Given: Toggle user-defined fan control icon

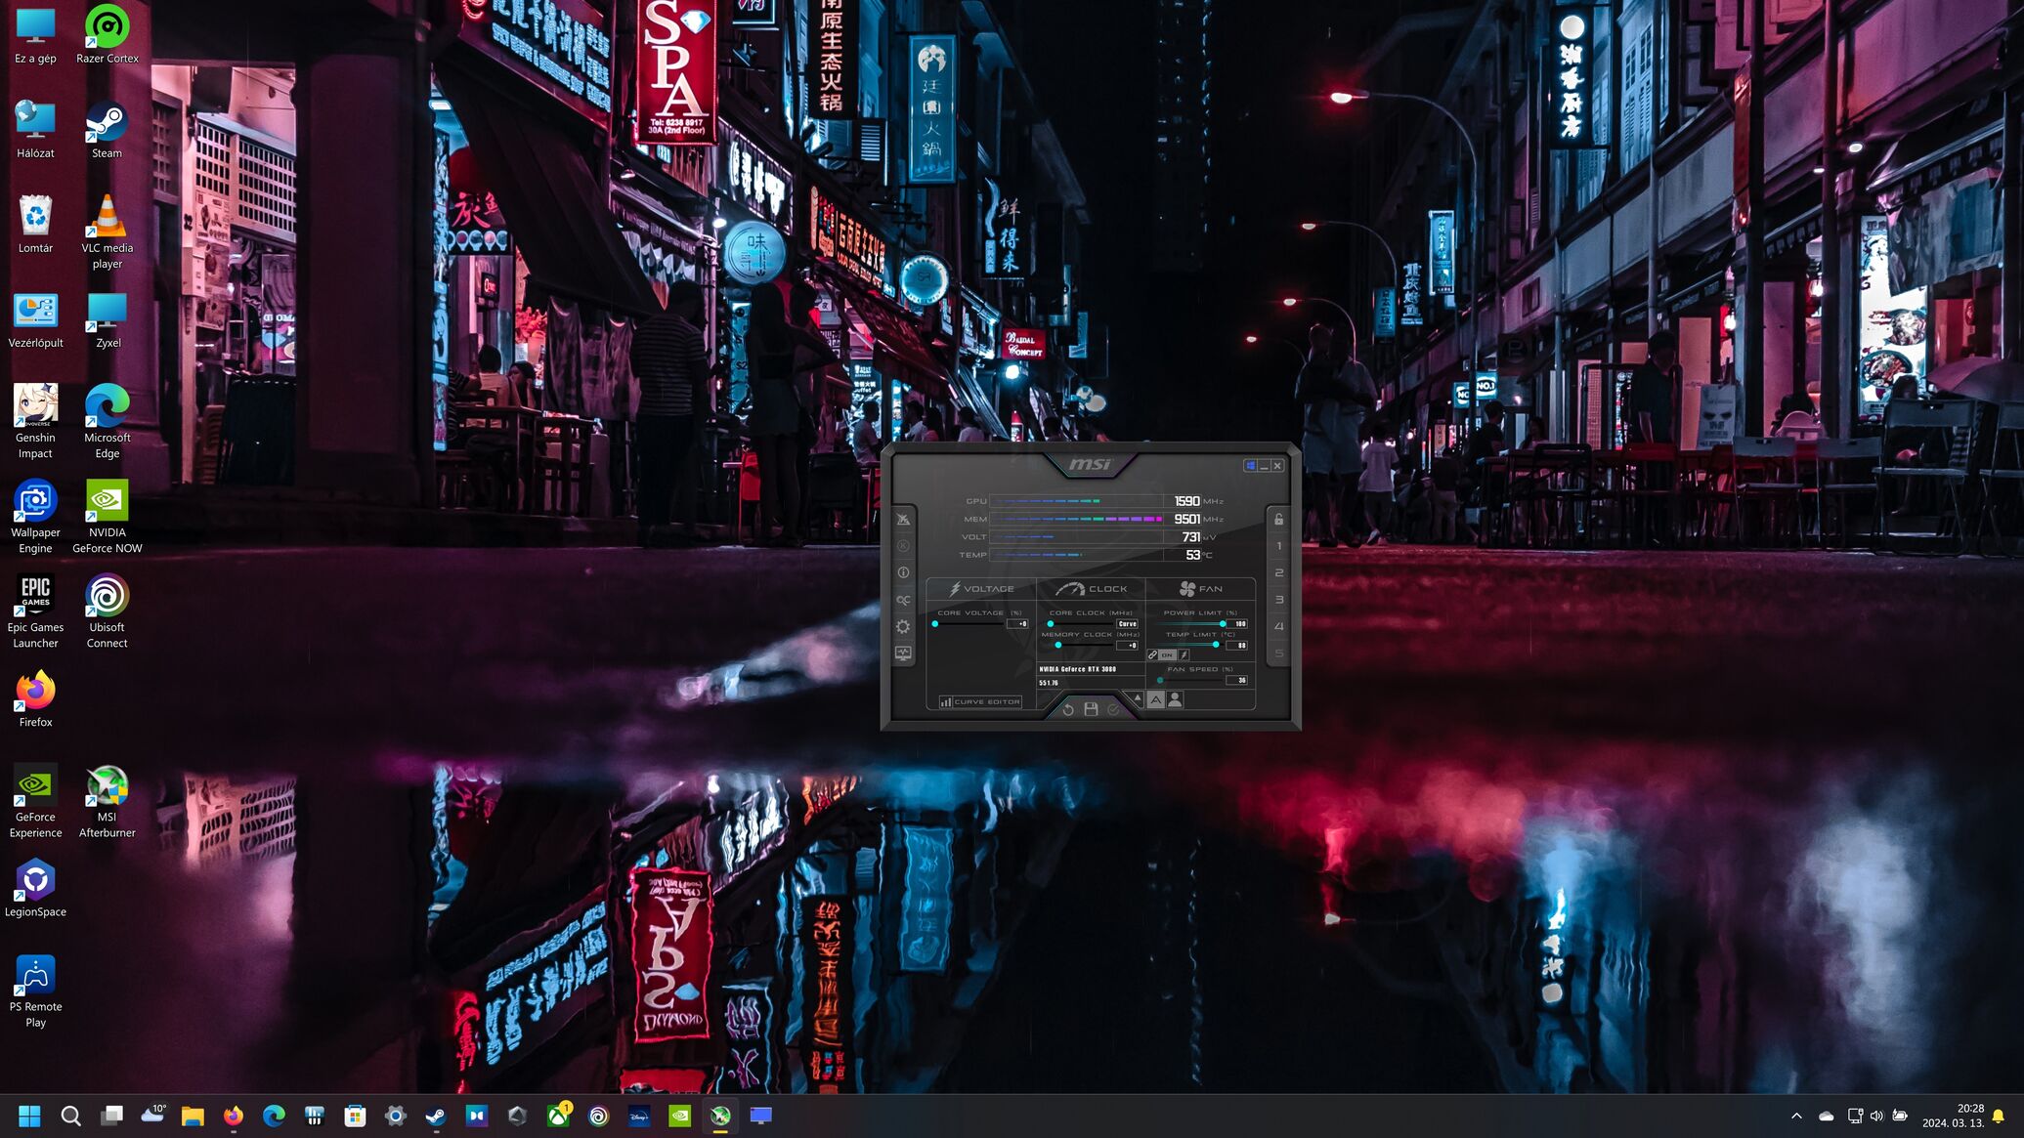Looking at the screenshot, I should [1175, 699].
